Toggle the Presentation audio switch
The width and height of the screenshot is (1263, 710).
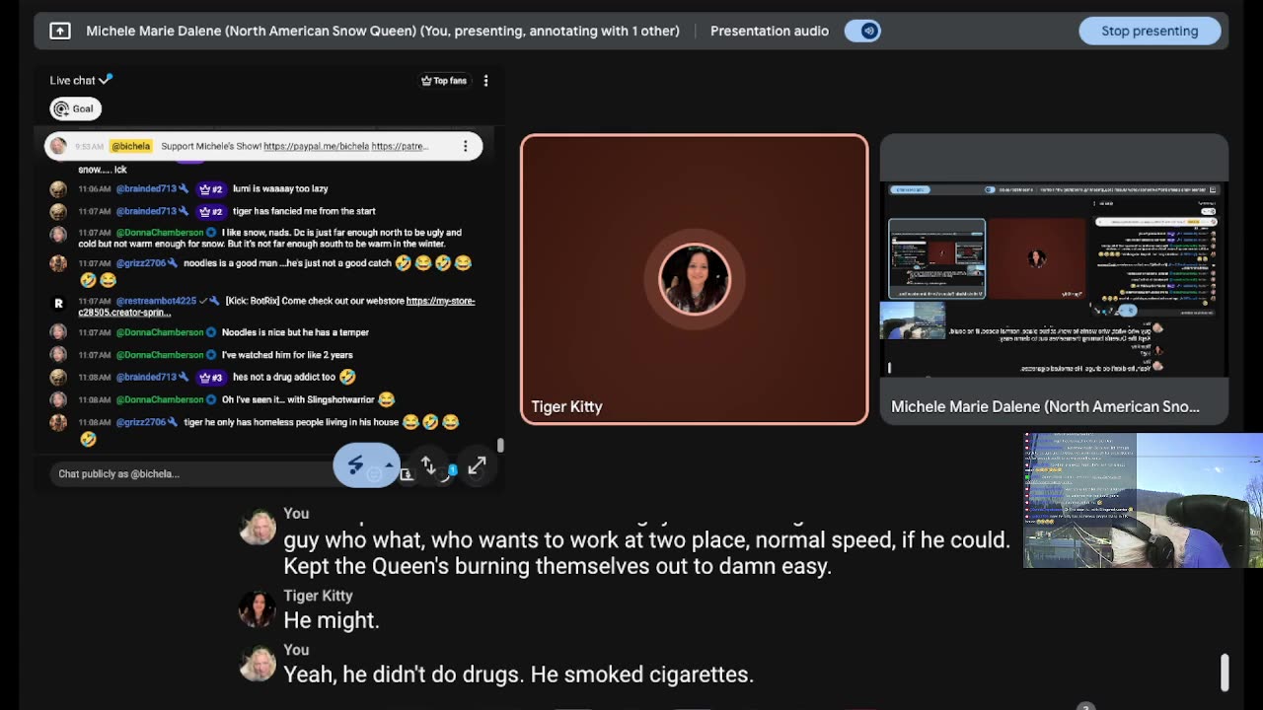tap(862, 31)
